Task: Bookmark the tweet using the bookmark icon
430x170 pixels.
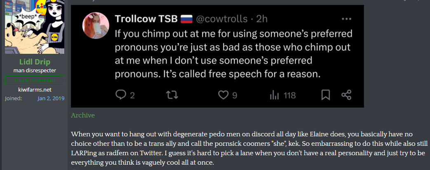Action: pos(326,95)
